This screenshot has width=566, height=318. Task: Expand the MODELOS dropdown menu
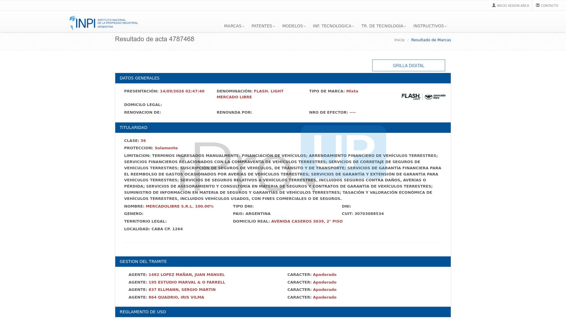[x=294, y=26]
